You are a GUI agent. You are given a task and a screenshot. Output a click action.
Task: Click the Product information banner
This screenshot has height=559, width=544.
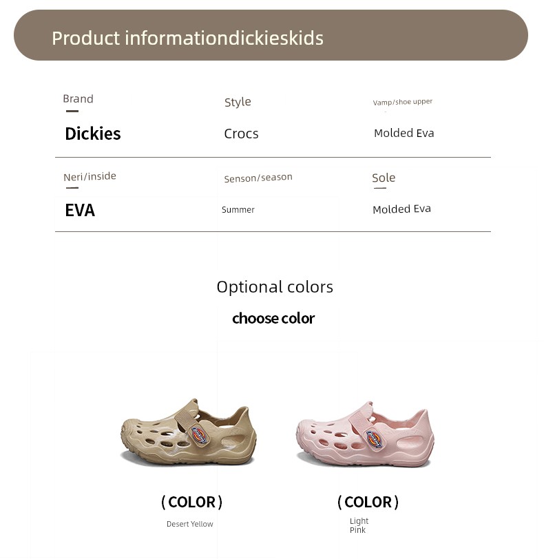(x=271, y=35)
